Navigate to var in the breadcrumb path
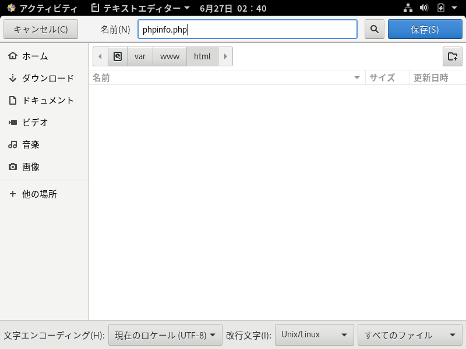Screen dimensions: 466x349 tap(140, 56)
